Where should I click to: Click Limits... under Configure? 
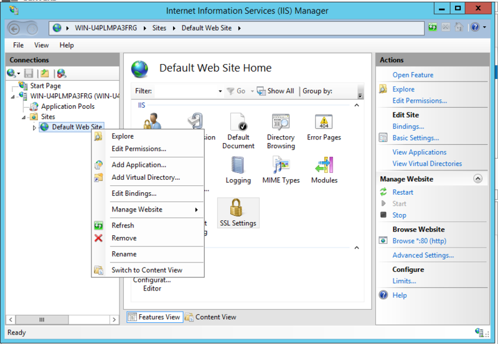[404, 281]
